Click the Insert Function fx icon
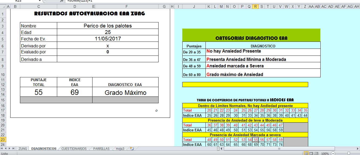 click(x=61, y=1)
